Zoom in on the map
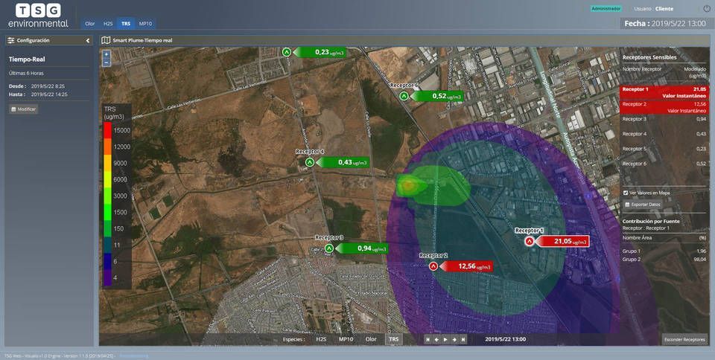This screenshot has height=360, width=715. [107, 54]
